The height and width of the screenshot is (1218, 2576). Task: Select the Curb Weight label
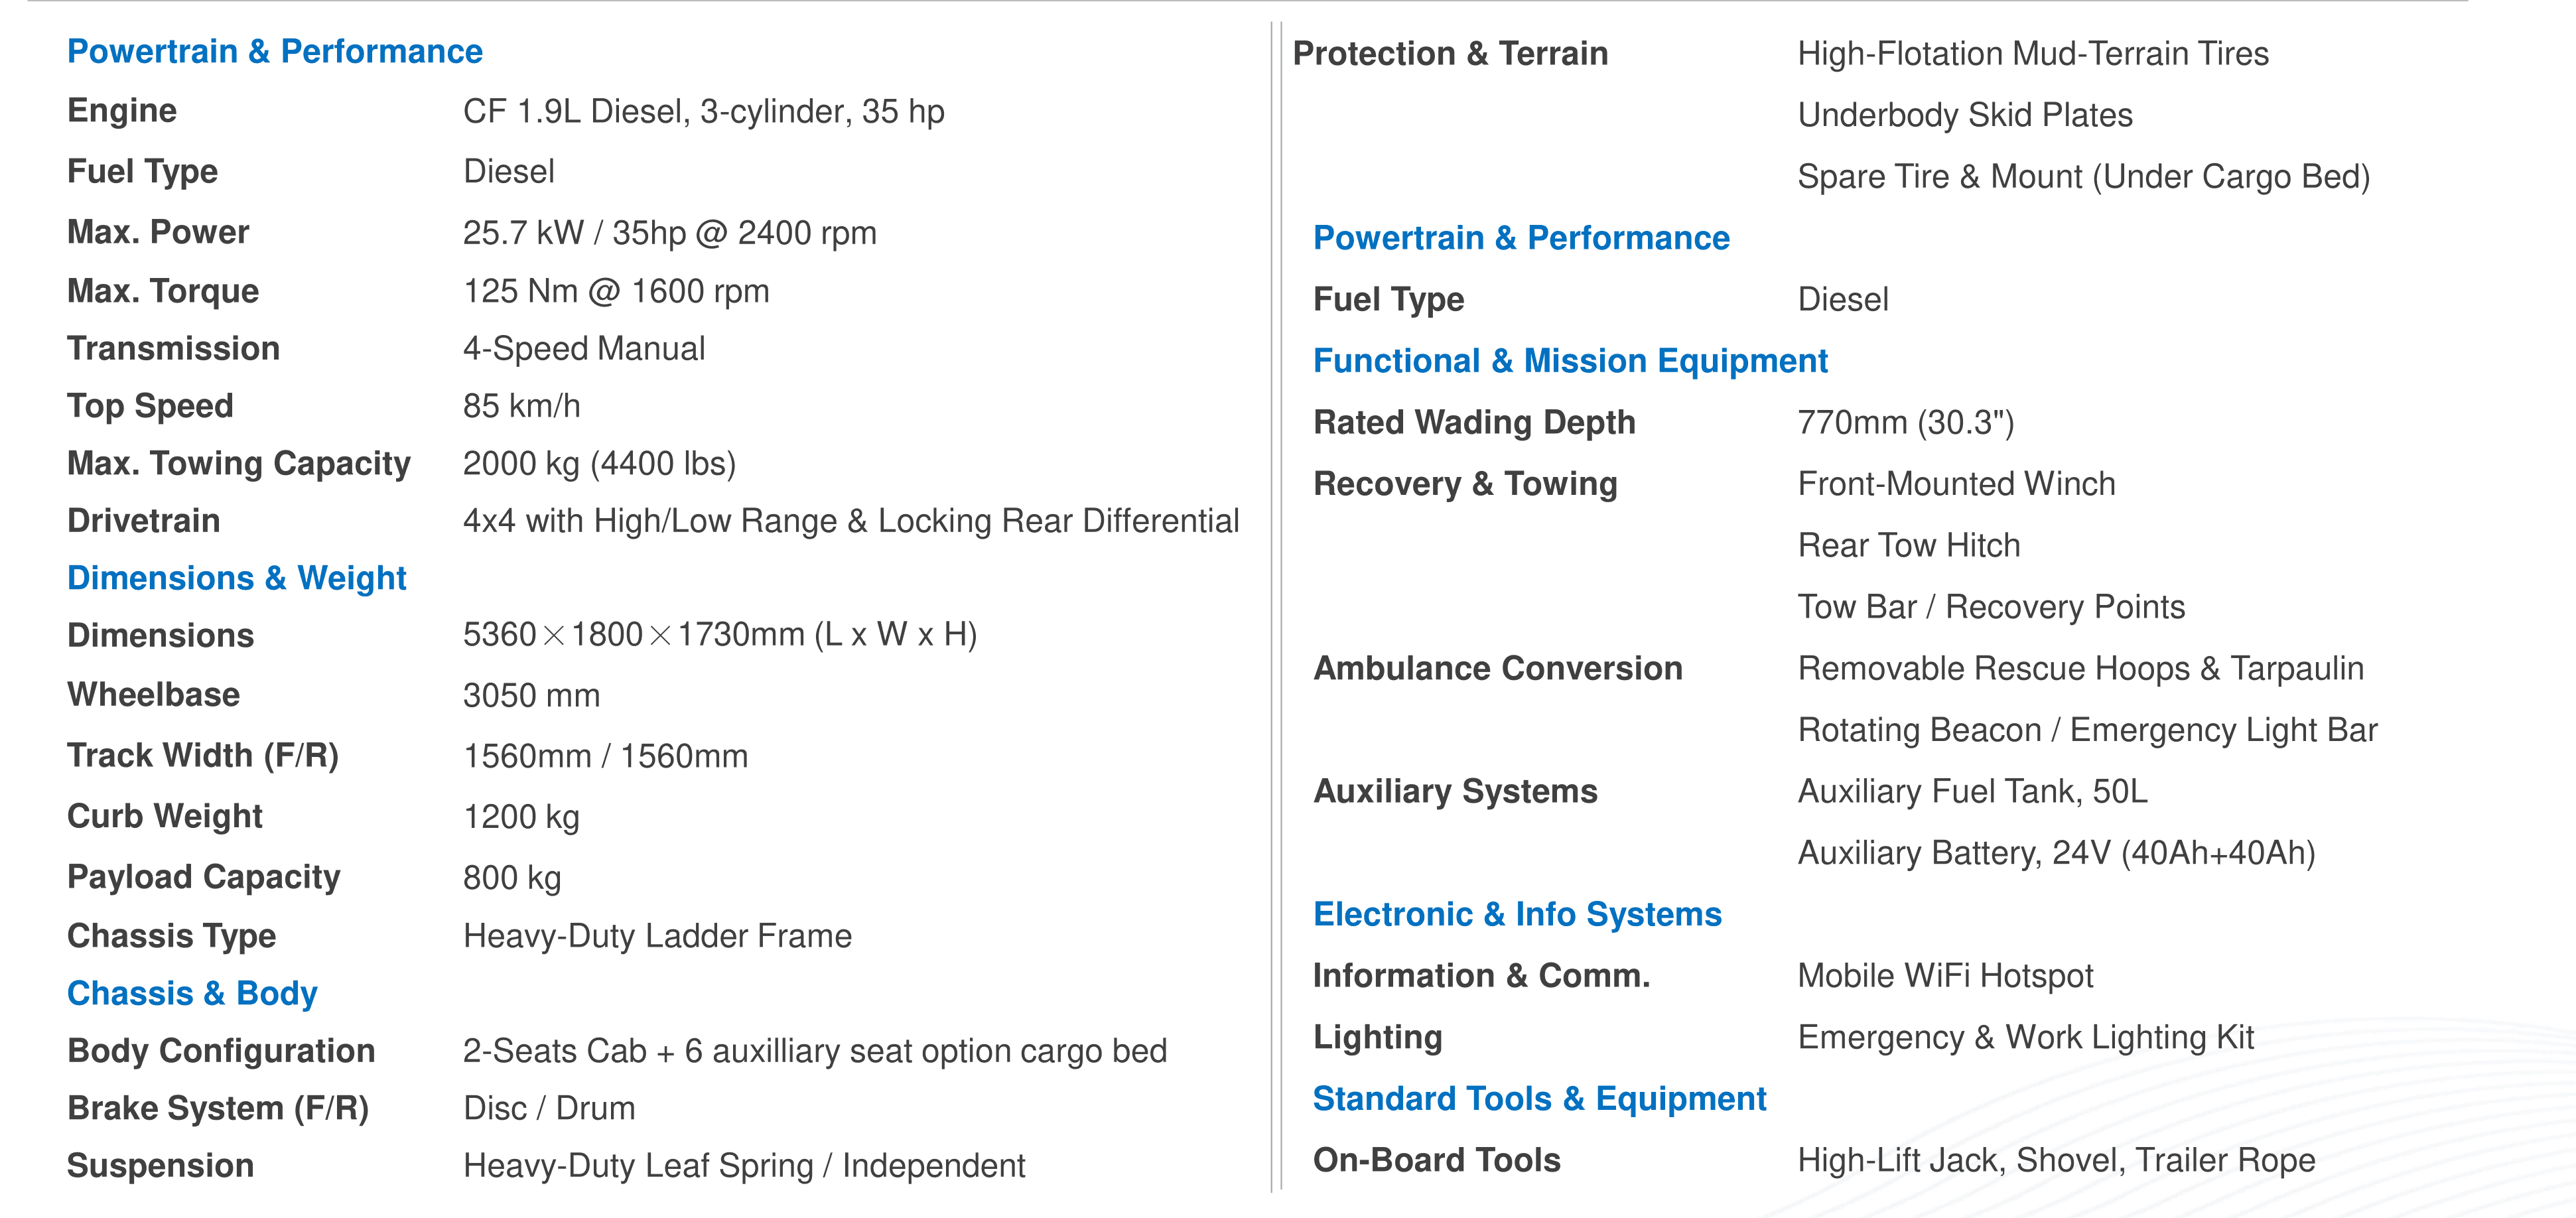164,816
